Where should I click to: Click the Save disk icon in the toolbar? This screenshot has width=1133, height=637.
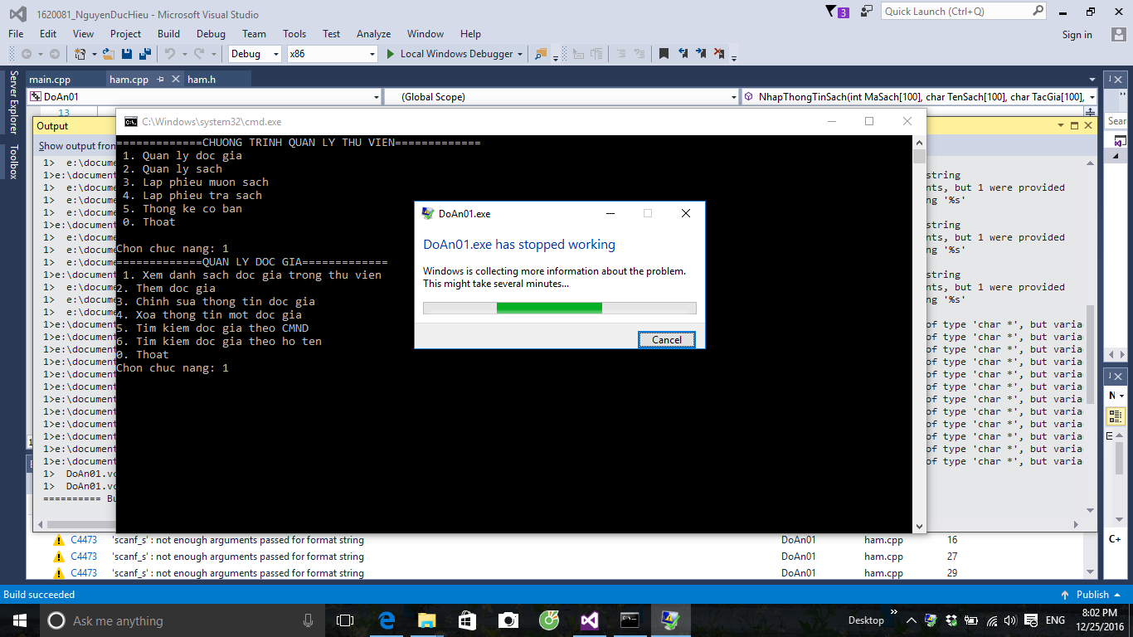pyautogui.click(x=127, y=54)
